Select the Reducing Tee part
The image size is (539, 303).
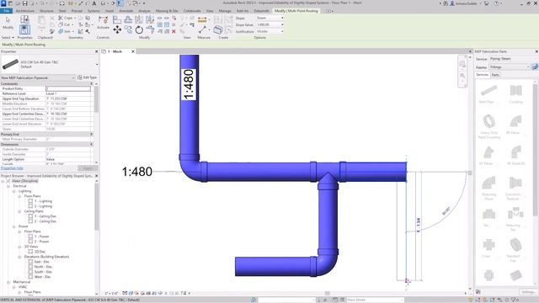coord(515,214)
